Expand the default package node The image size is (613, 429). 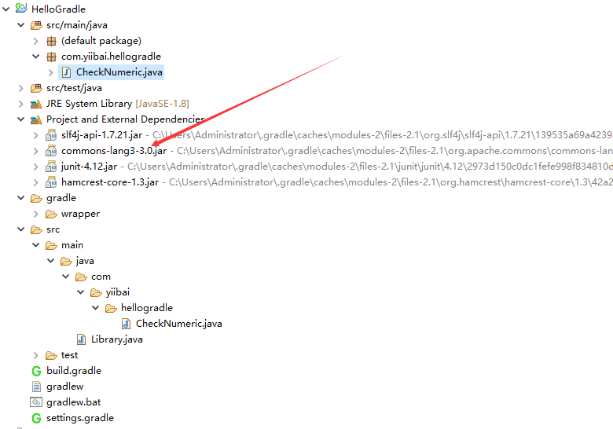[36, 41]
